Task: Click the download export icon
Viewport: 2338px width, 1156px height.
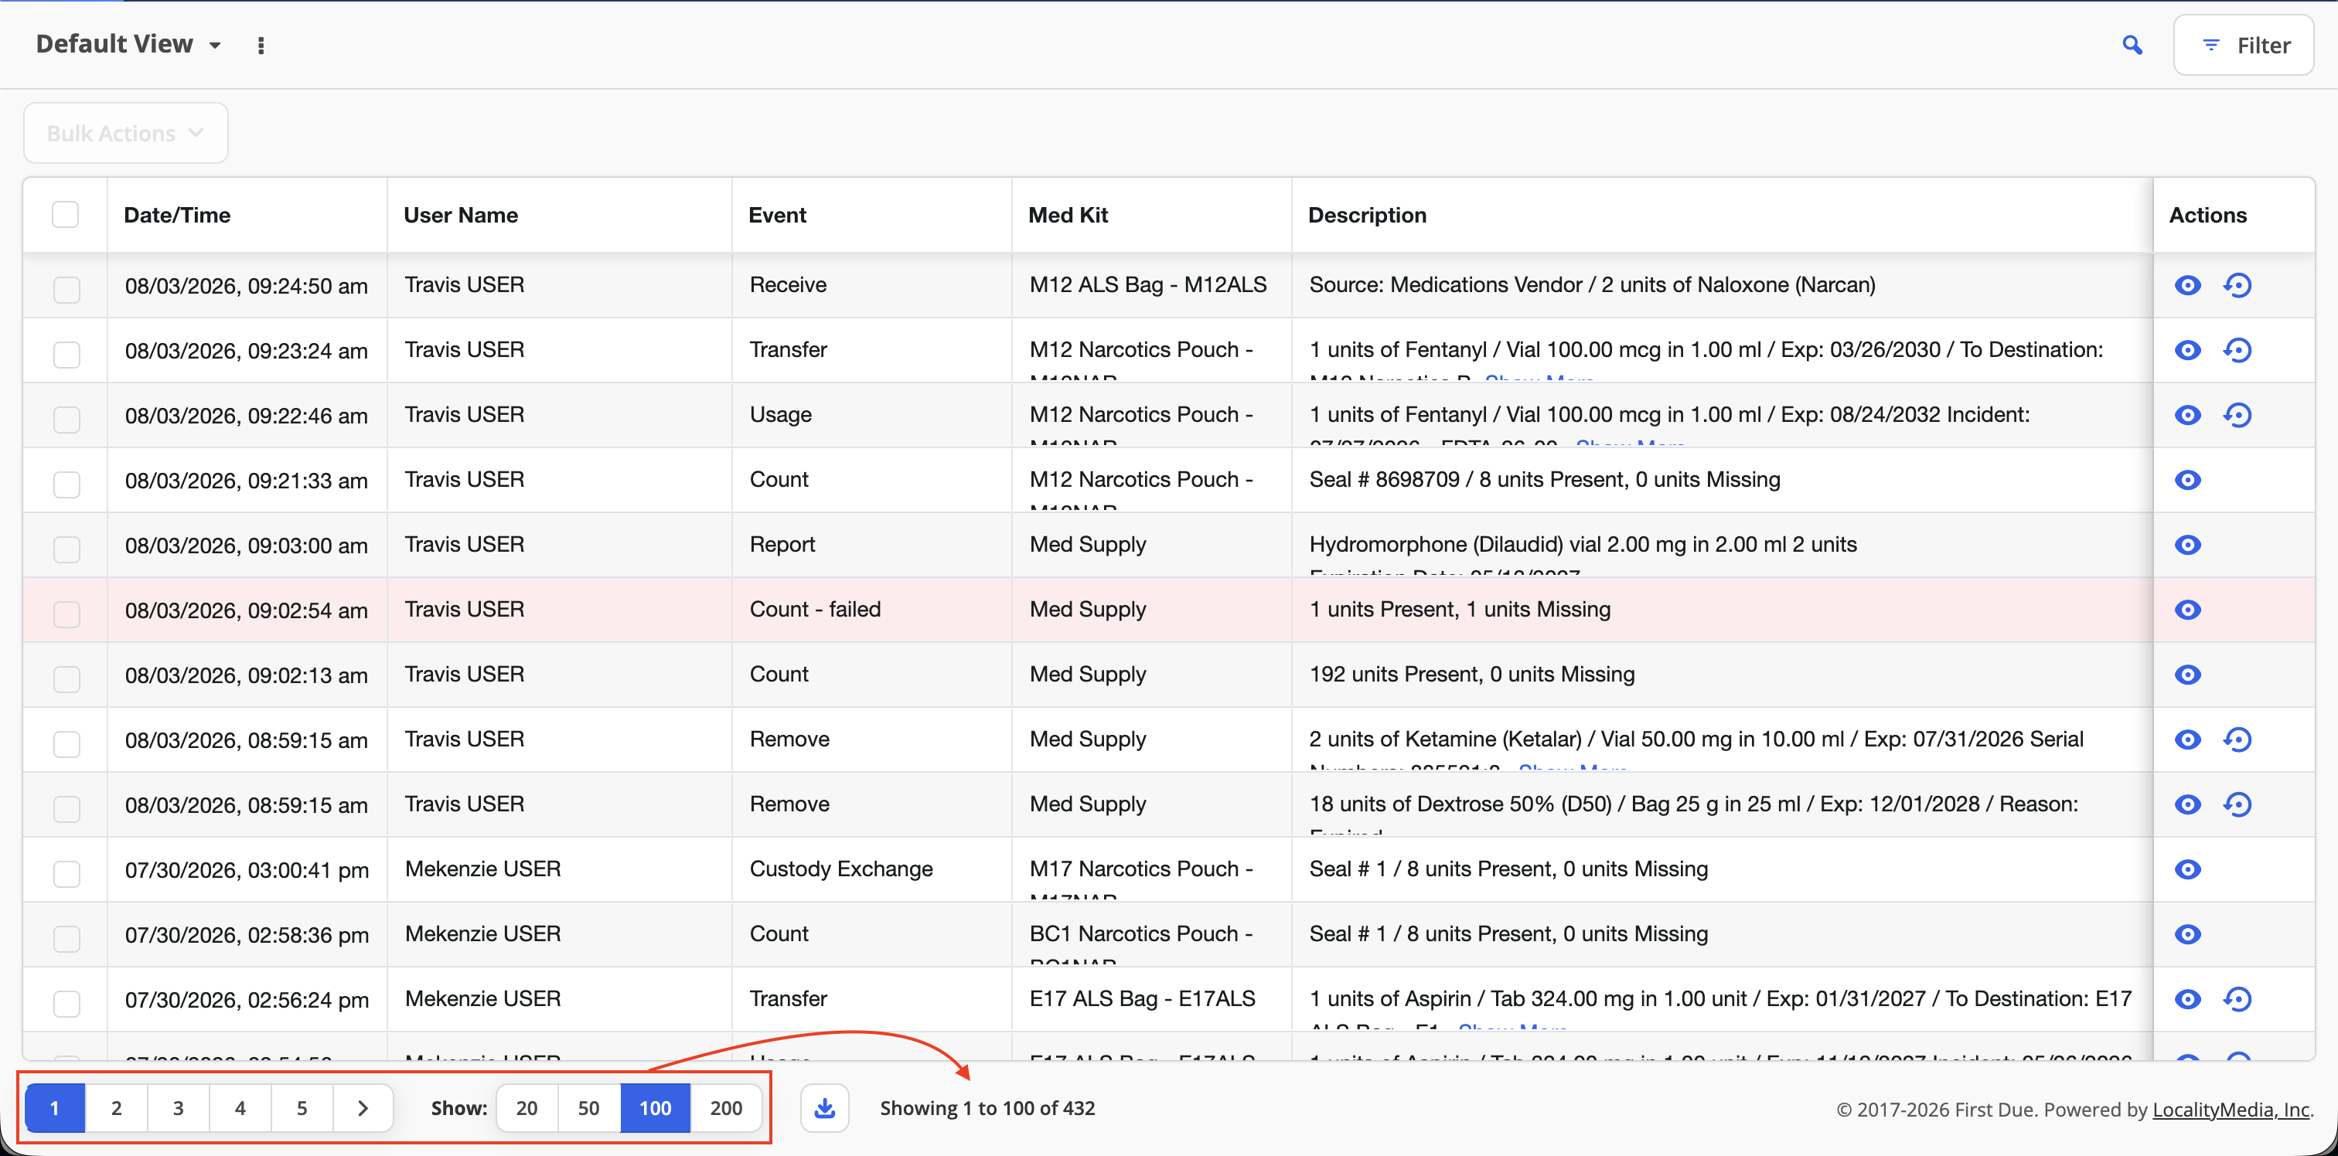Action: tap(824, 1108)
